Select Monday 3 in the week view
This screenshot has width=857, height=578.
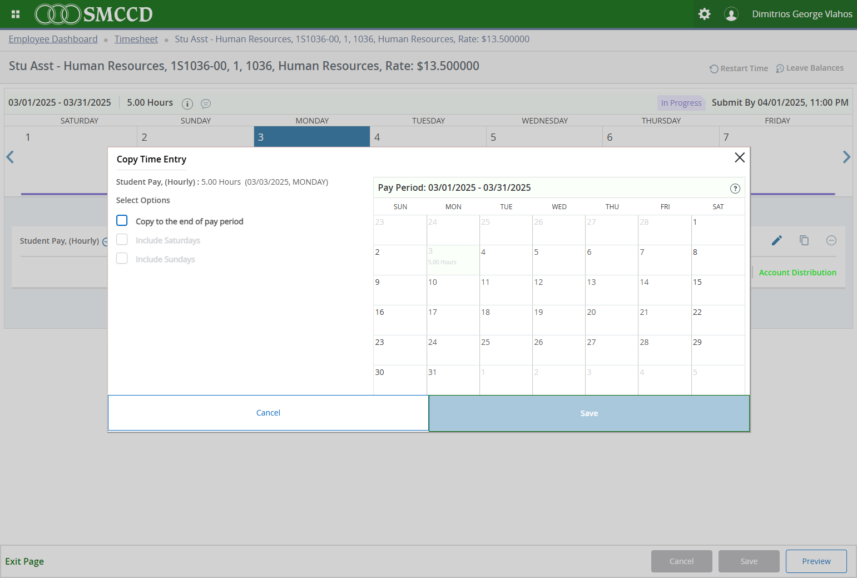click(x=312, y=137)
